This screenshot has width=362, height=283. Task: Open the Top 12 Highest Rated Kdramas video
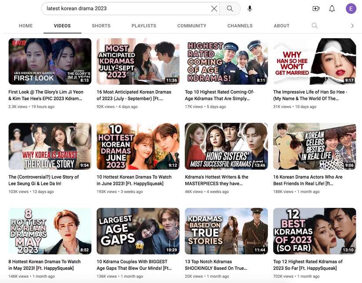pyautogui.click(x=314, y=231)
